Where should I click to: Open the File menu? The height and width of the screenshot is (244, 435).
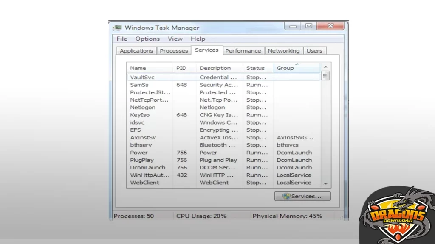pyautogui.click(x=122, y=39)
